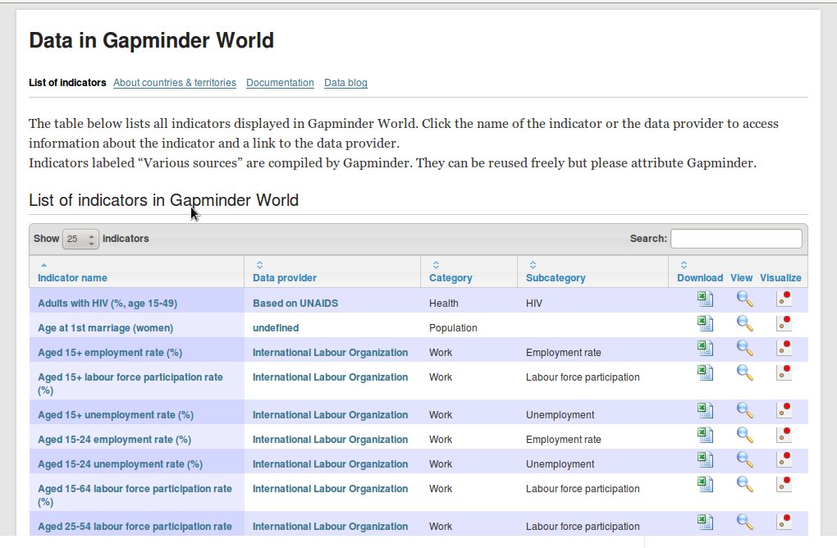Image resolution: width=837 pixels, height=548 pixels.
Task: Download Excel file for Adults with HIV
Action: pos(705,299)
